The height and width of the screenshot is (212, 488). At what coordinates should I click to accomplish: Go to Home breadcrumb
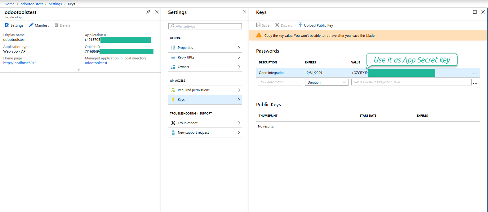click(9, 4)
